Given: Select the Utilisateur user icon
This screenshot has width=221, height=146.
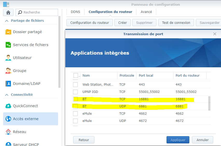Looking at the screenshot, I should [x=8, y=58].
